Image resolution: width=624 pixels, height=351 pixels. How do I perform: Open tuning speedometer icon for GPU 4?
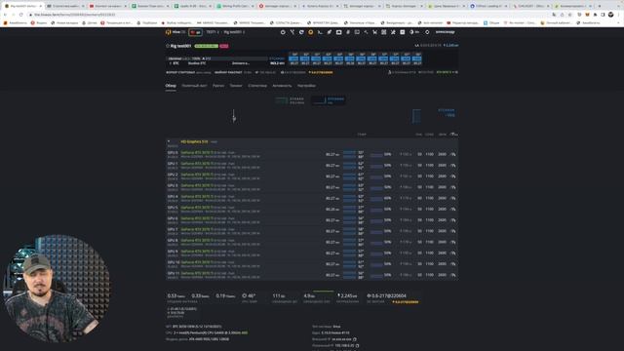[x=452, y=198]
